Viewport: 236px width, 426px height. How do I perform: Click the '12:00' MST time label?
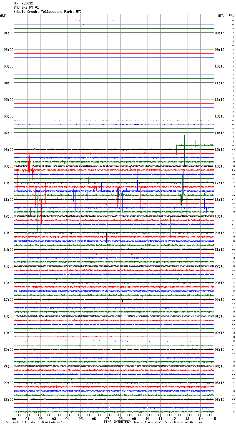tap(9, 216)
